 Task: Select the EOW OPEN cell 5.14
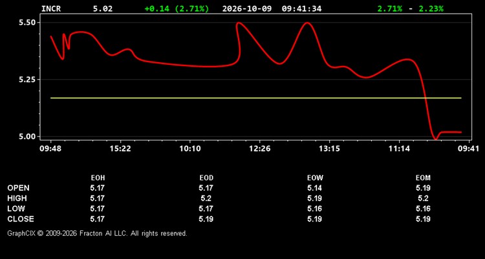[x=314, y=188]
